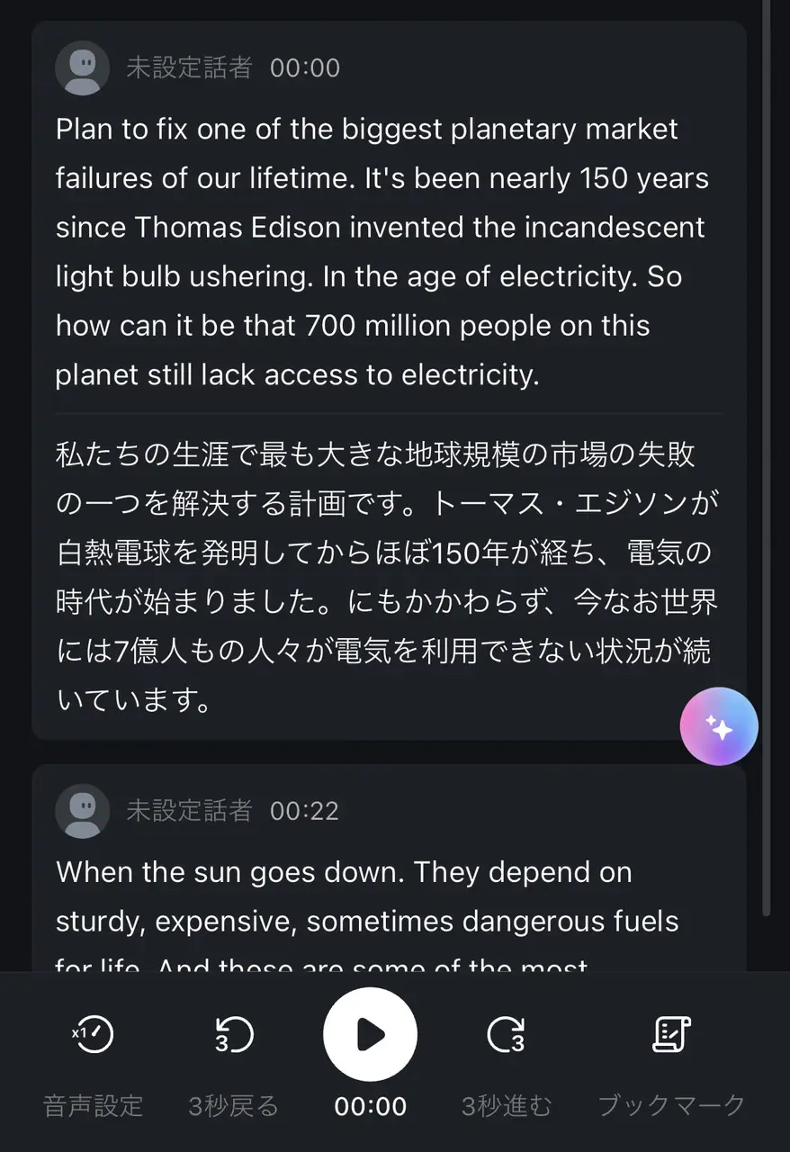Tap the second speaker avatar at 00:22

point(83,811)
